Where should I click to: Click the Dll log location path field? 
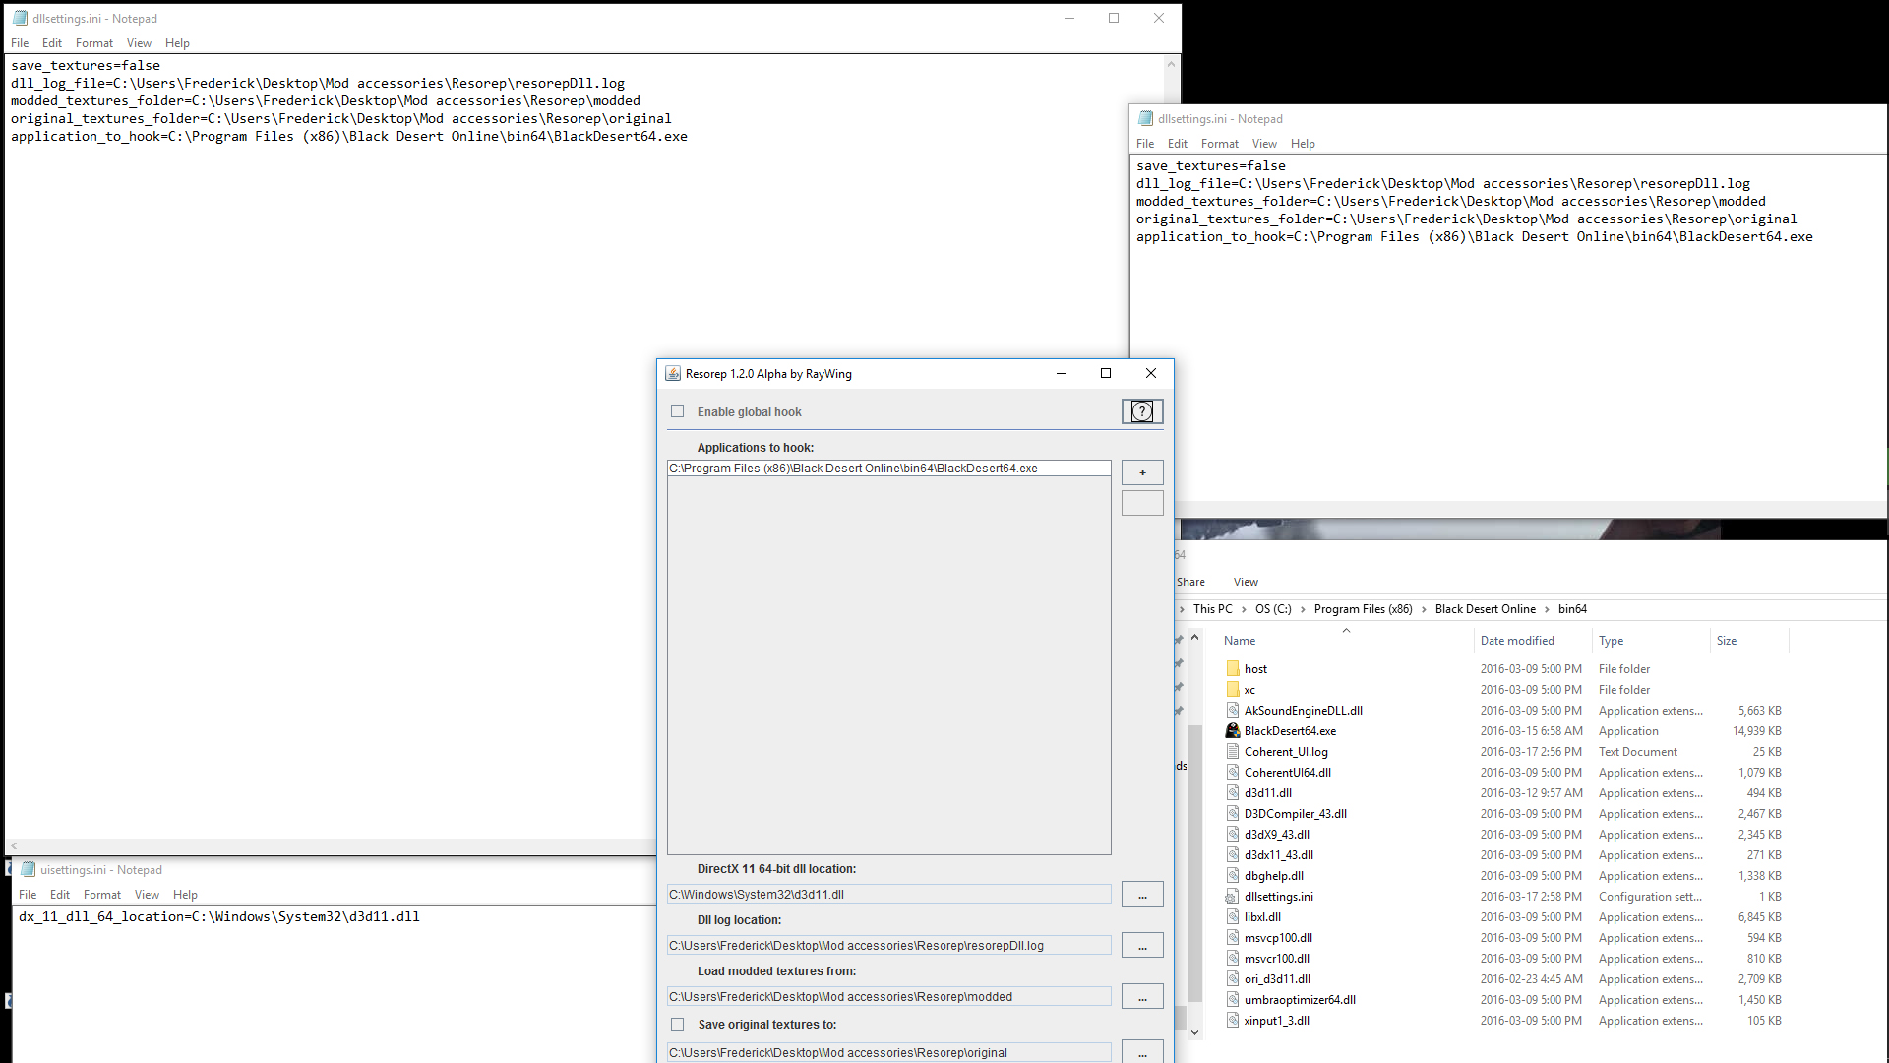click(x=888, y=945)
